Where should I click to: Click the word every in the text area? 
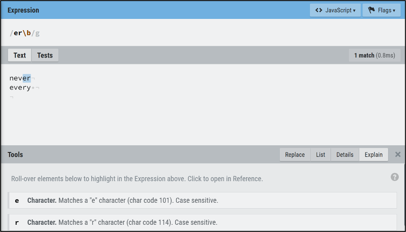20,88
